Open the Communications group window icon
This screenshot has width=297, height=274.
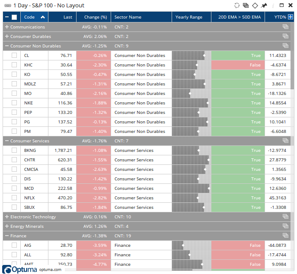285,27
